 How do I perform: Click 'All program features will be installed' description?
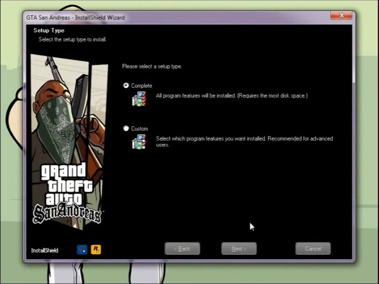(x=232, y=96)
